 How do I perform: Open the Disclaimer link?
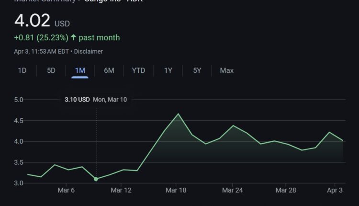point(89,51)
